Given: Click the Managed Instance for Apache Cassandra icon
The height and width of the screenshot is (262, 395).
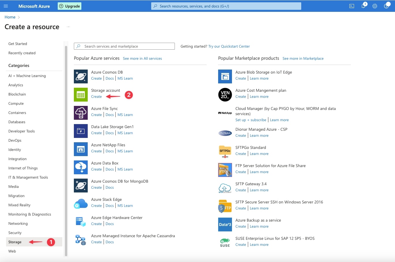Looking at the screenshot, I should coord(81,240).
